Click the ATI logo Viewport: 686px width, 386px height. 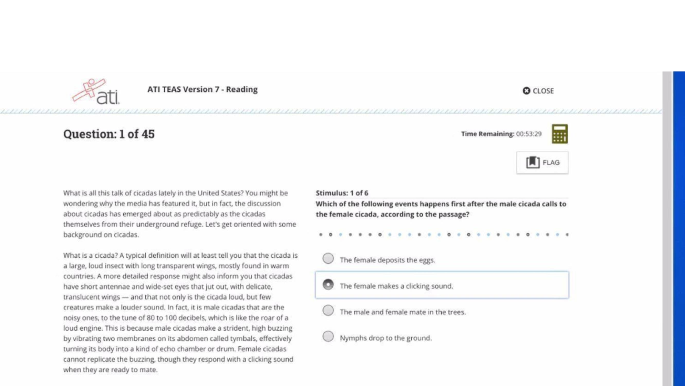pyautogui.click(x=96, y=91)
